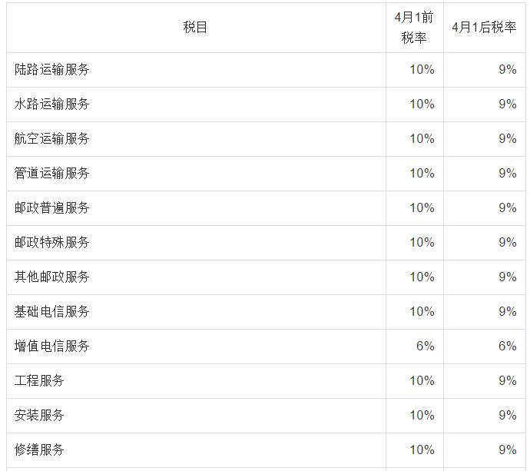The height and width of the screenshot is (471, 530).
Task: Click the 4月1后税率 column header
Action: tap(484, 28)
